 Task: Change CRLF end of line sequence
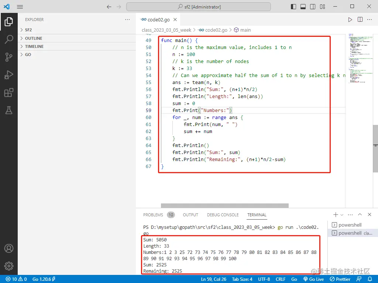pos(281,279)
